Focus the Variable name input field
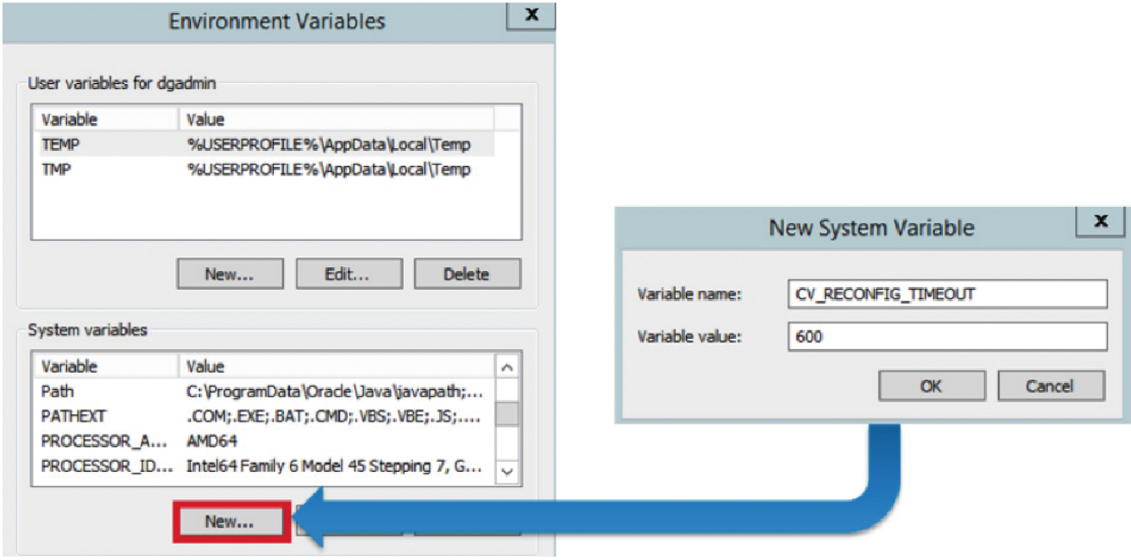Screen dimensions: 1131x560 (x=947, y=295)
